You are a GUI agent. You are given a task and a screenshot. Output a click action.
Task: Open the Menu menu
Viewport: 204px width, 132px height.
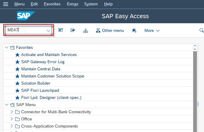(x=19, y=4)
